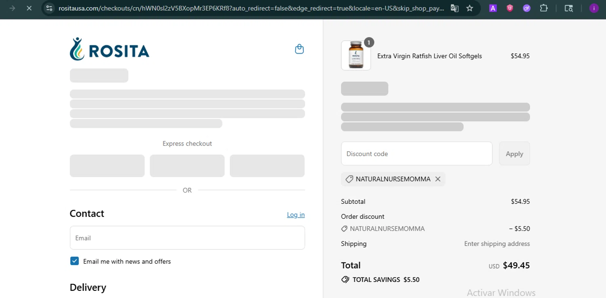Viewport: 606px width, 298px height.
Task: Open site information icon in address bar
Action: [x=49, y=8]
